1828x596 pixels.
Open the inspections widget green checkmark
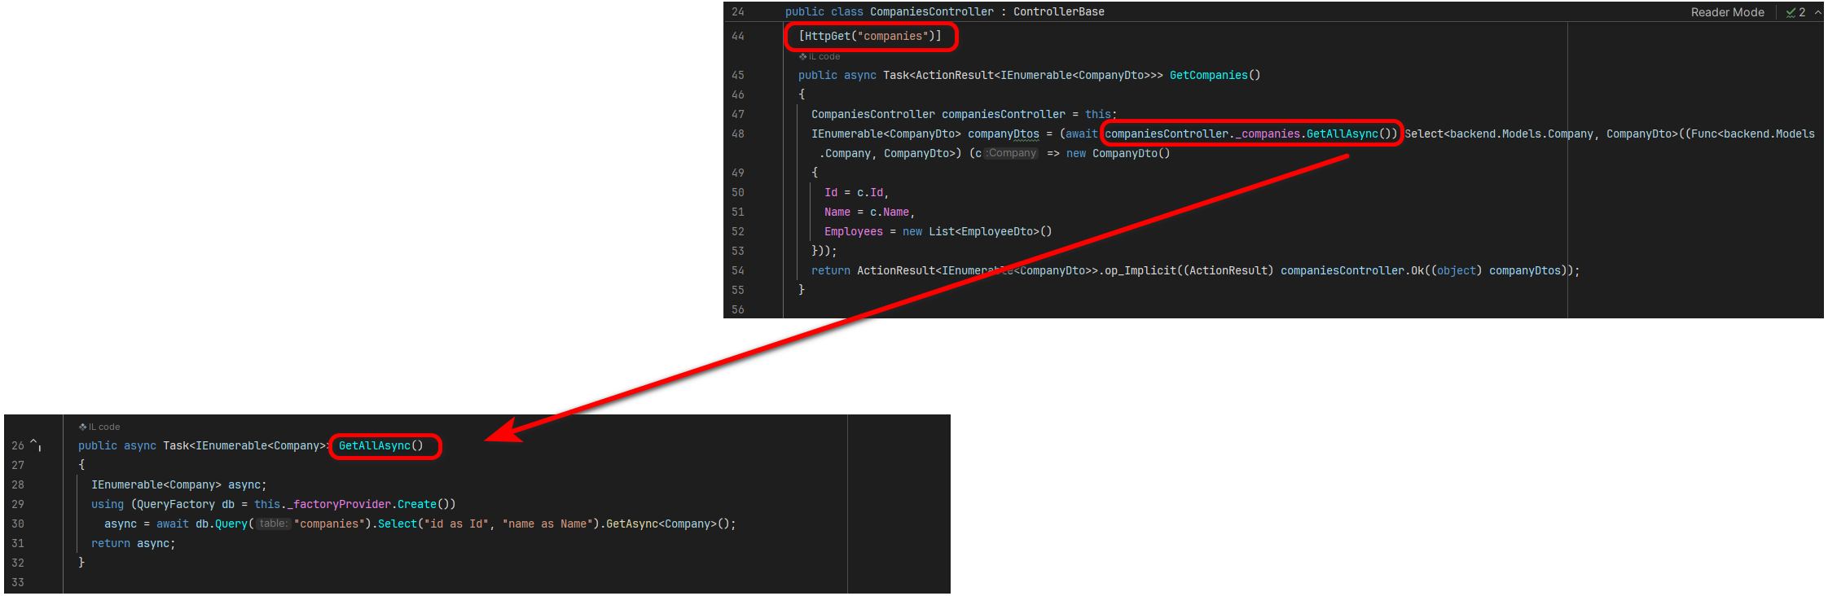pyautogui.click(x=1791, y=12)
